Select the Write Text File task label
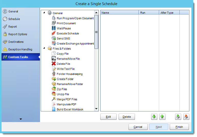The height and width of the screenshot is (137, 197). (x=66, y=69)
